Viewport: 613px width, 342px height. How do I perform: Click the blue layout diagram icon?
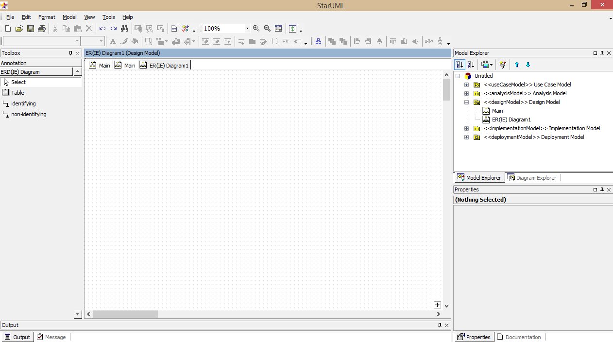click(318, 42)
